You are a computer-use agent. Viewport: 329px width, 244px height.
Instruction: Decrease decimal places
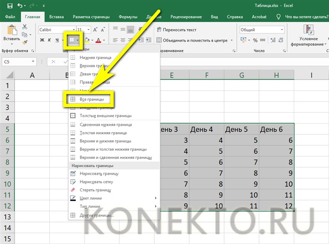(281, 40)
